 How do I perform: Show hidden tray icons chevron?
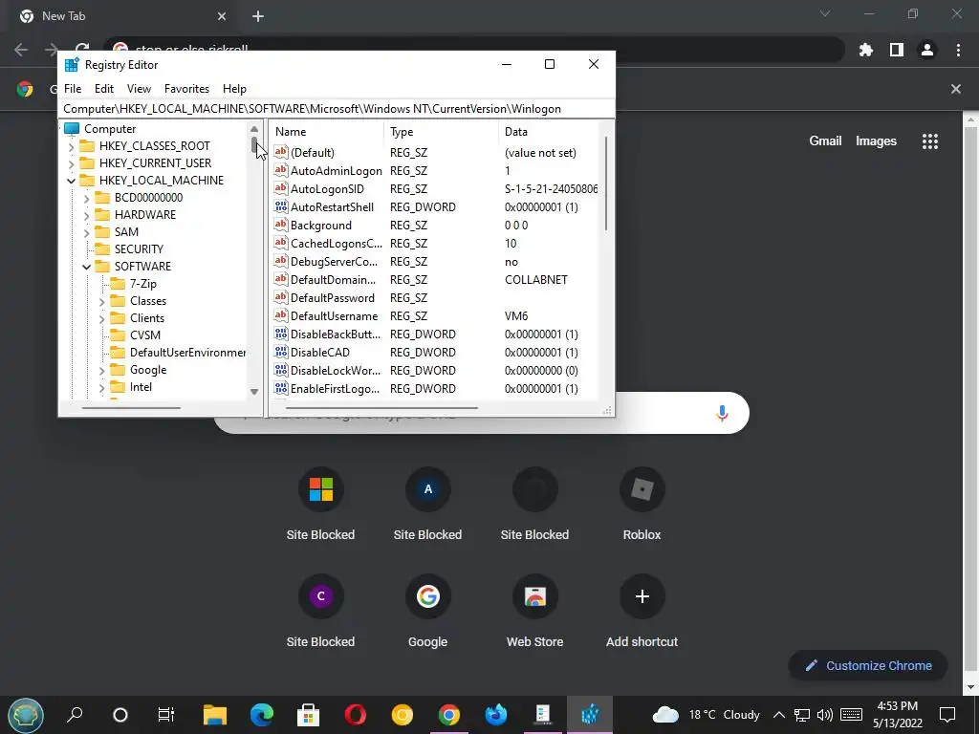[778, 715]
